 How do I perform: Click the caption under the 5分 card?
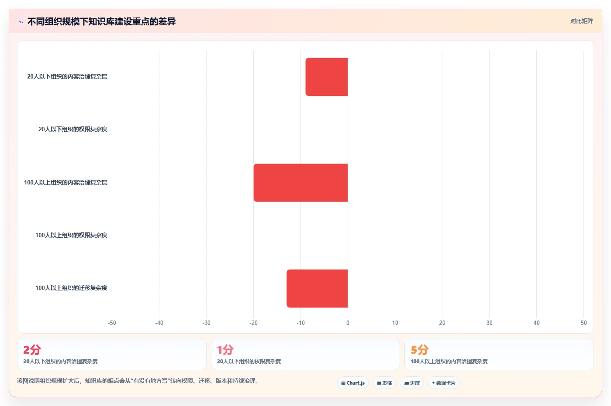pos(449,361)
